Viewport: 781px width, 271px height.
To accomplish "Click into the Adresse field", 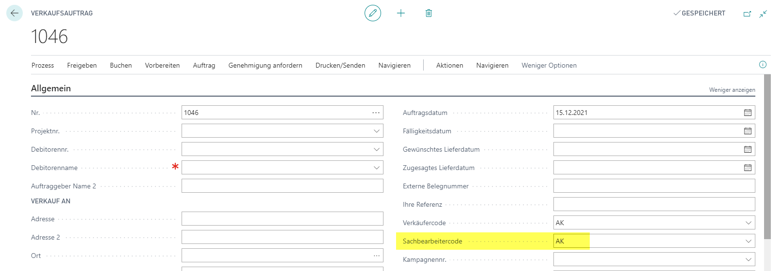I will point(282,219).
